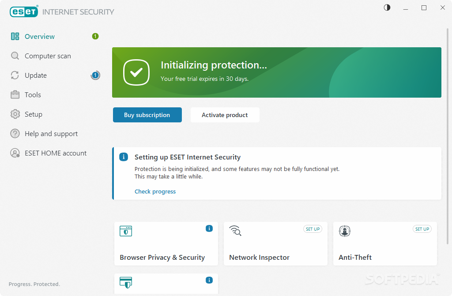Screen dimensions: 452x296
Task: Click the ESET logo
Action: tap(24, 11)
